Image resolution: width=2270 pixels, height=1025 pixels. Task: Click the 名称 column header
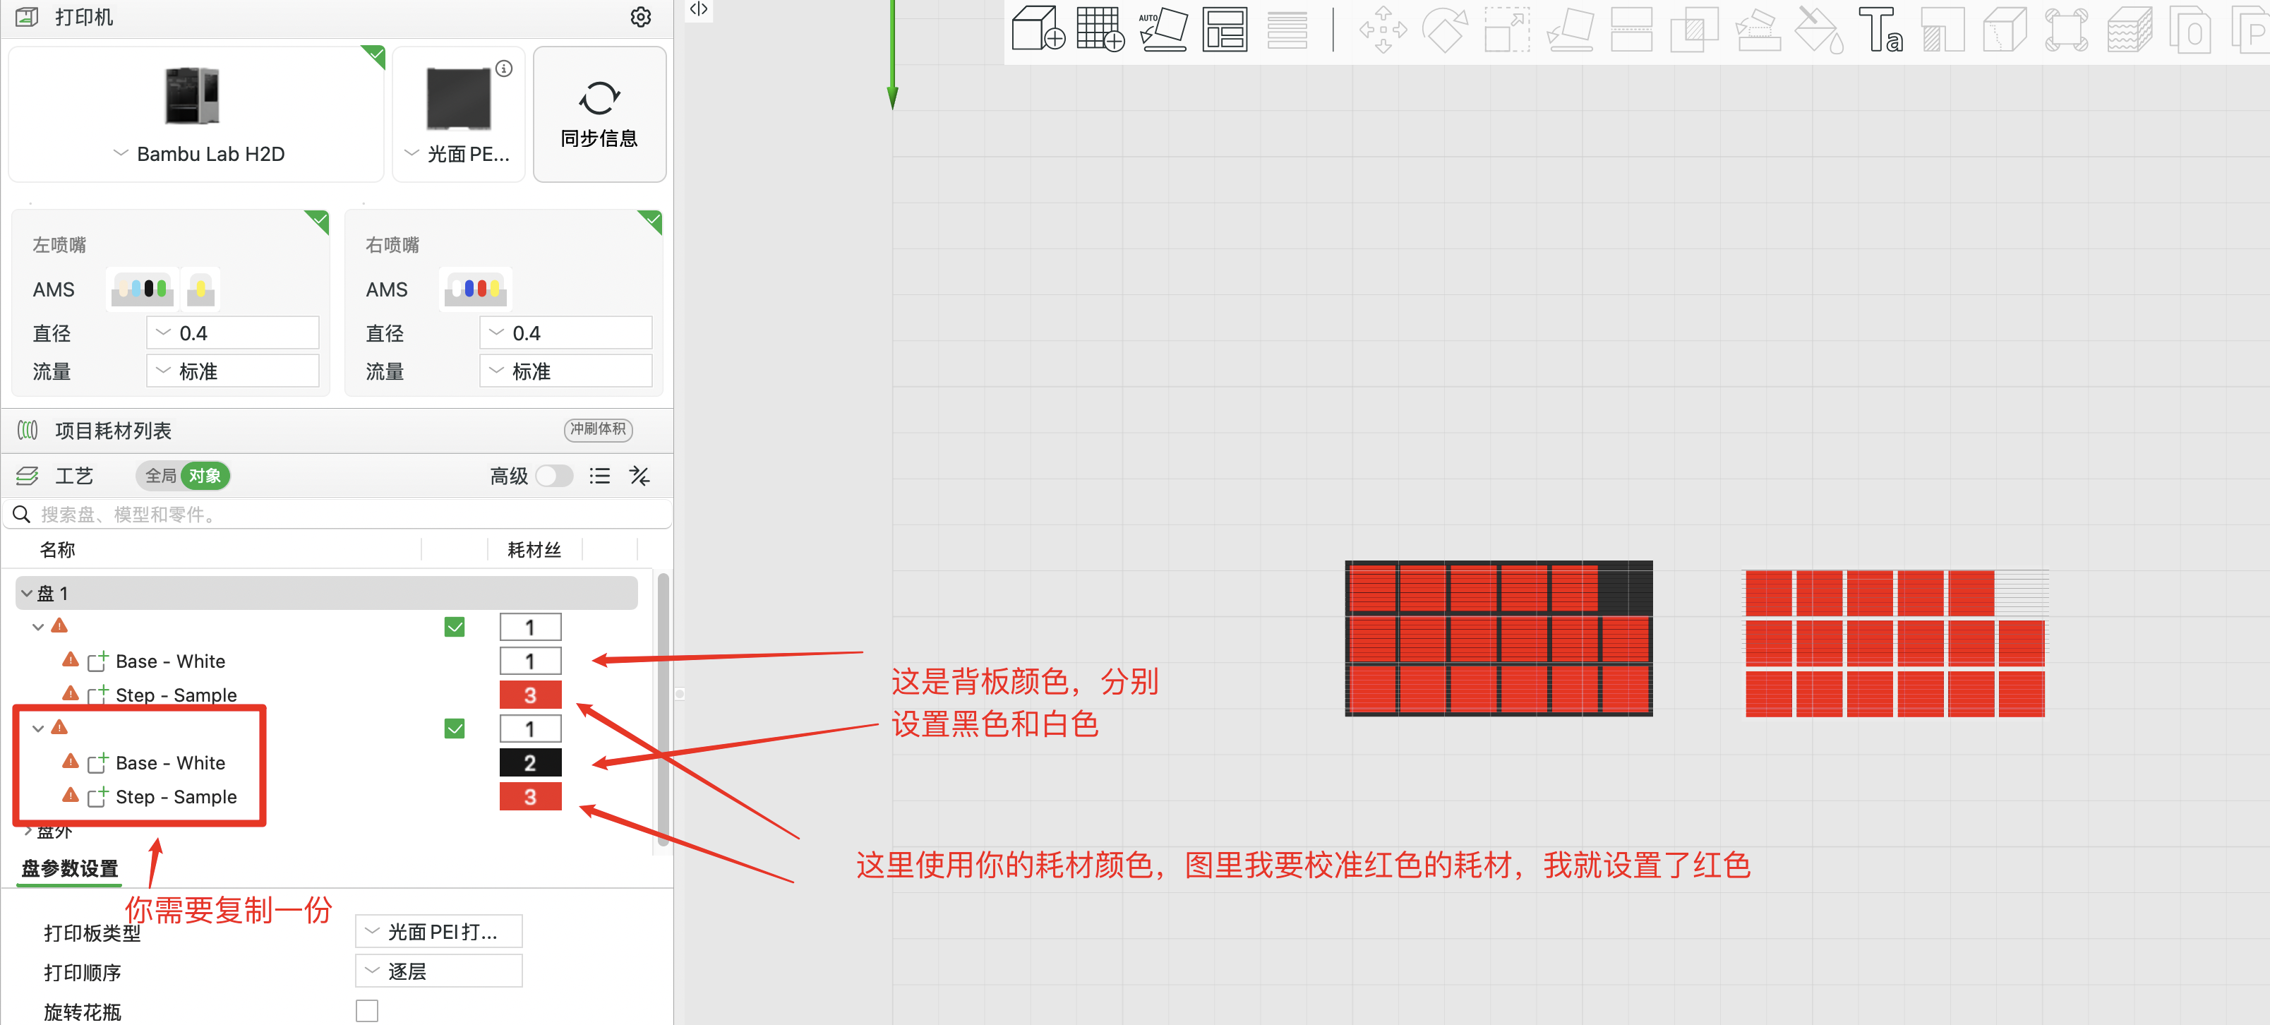[57, 550]
